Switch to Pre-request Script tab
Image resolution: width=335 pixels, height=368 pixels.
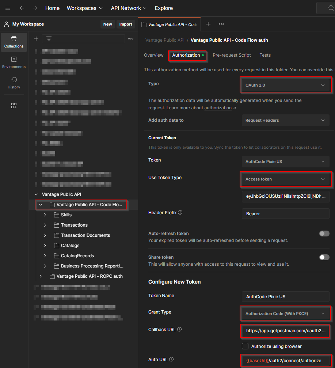point(232,55)
